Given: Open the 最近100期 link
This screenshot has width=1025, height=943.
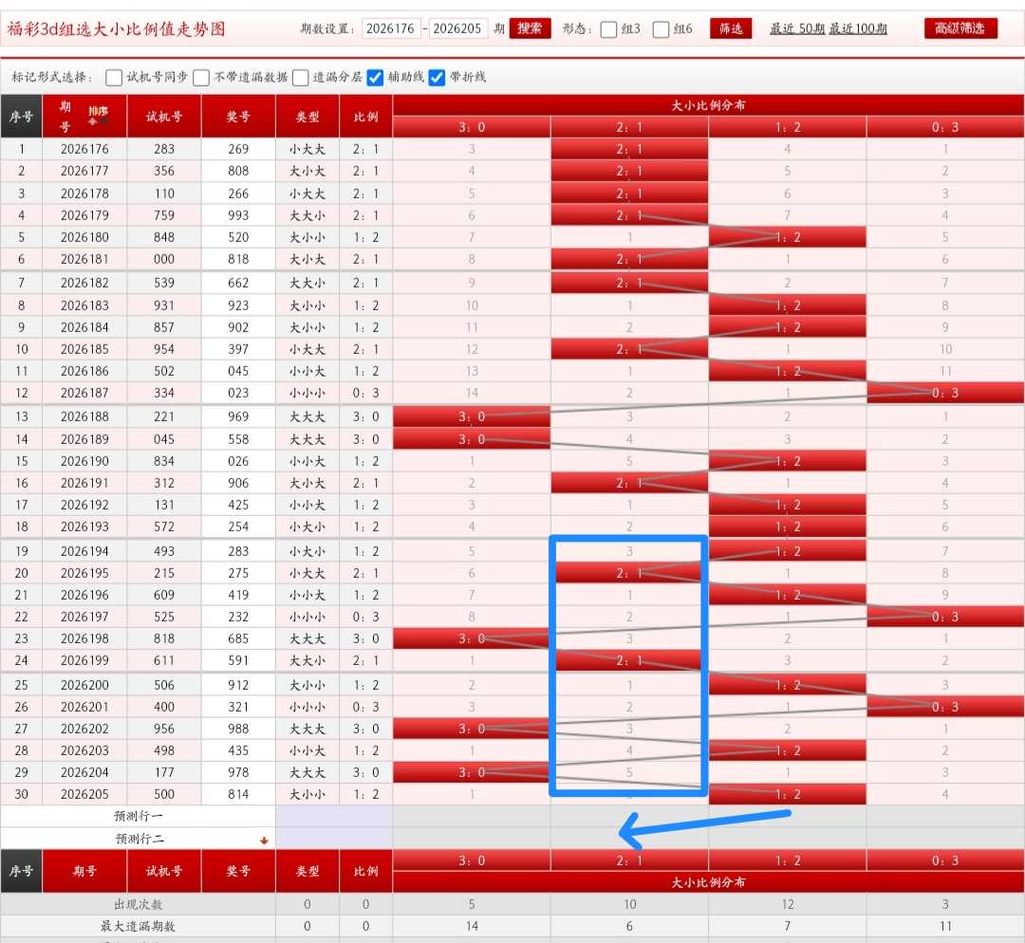Looking at the screenshot, I should (x=858, y=28).
